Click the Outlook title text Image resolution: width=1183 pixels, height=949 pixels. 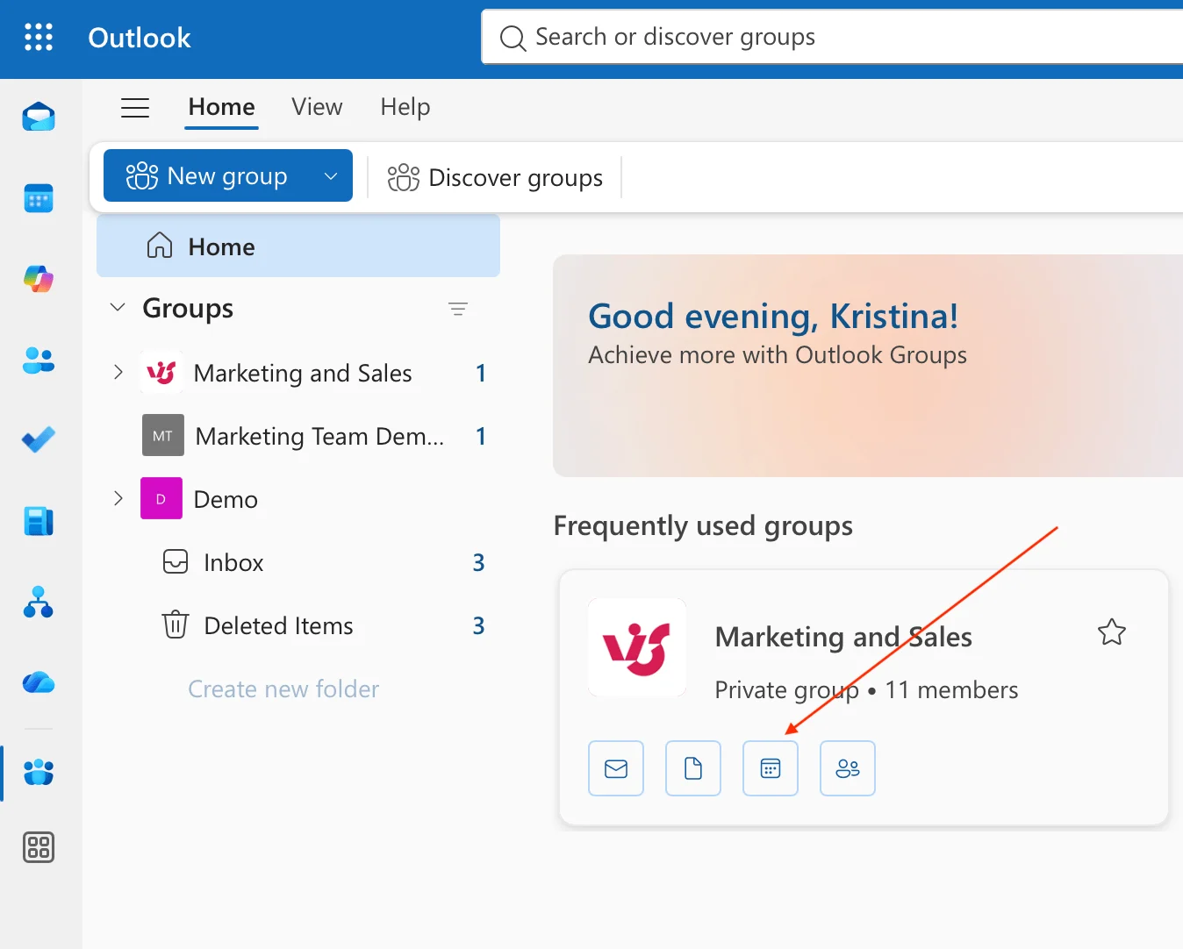[x=140, y=38]
